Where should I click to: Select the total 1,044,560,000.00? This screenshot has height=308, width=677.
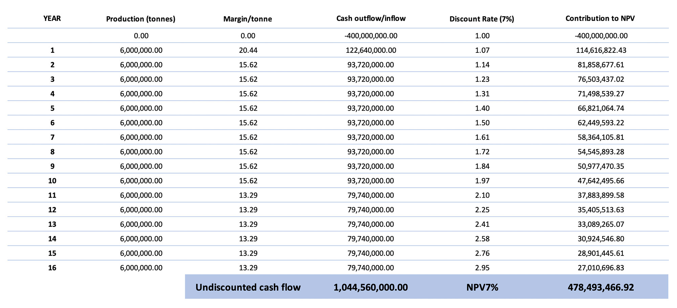click(x=371, y=287)
